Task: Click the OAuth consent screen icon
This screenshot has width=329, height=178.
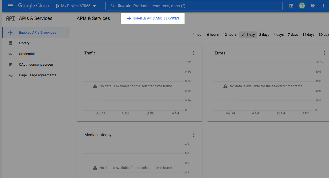Action: (10, 65)
